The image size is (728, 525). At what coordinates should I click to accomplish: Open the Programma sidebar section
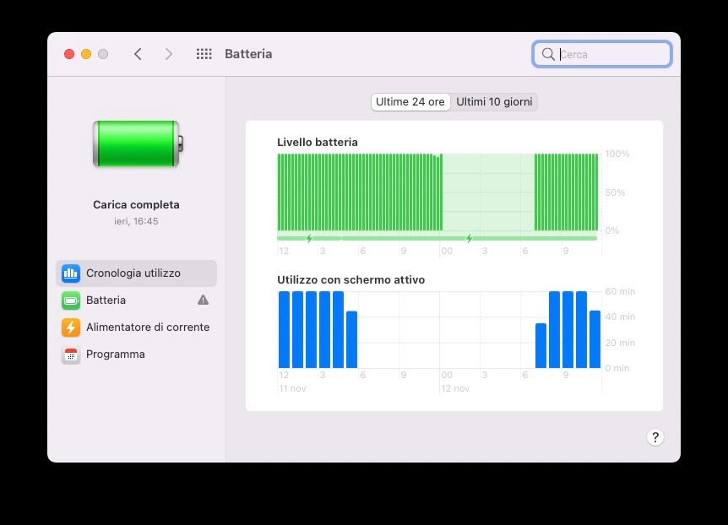pyautogui.click(x=115, y=355)
